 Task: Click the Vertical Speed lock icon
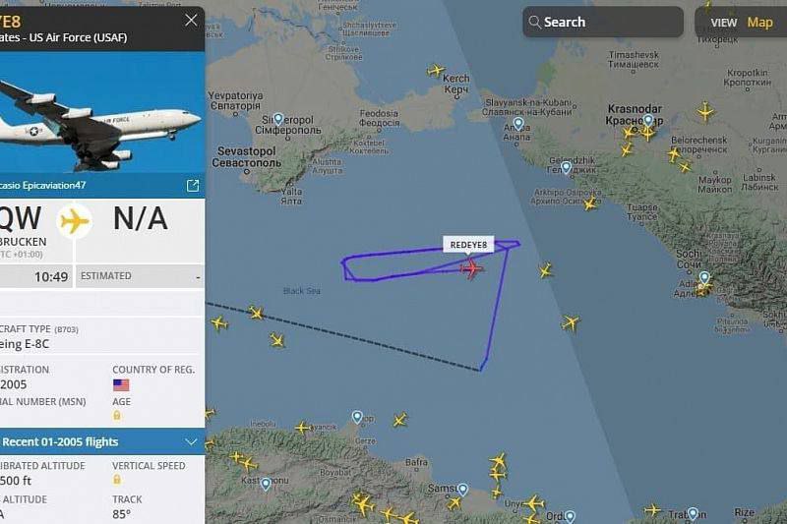pos(117,480)
